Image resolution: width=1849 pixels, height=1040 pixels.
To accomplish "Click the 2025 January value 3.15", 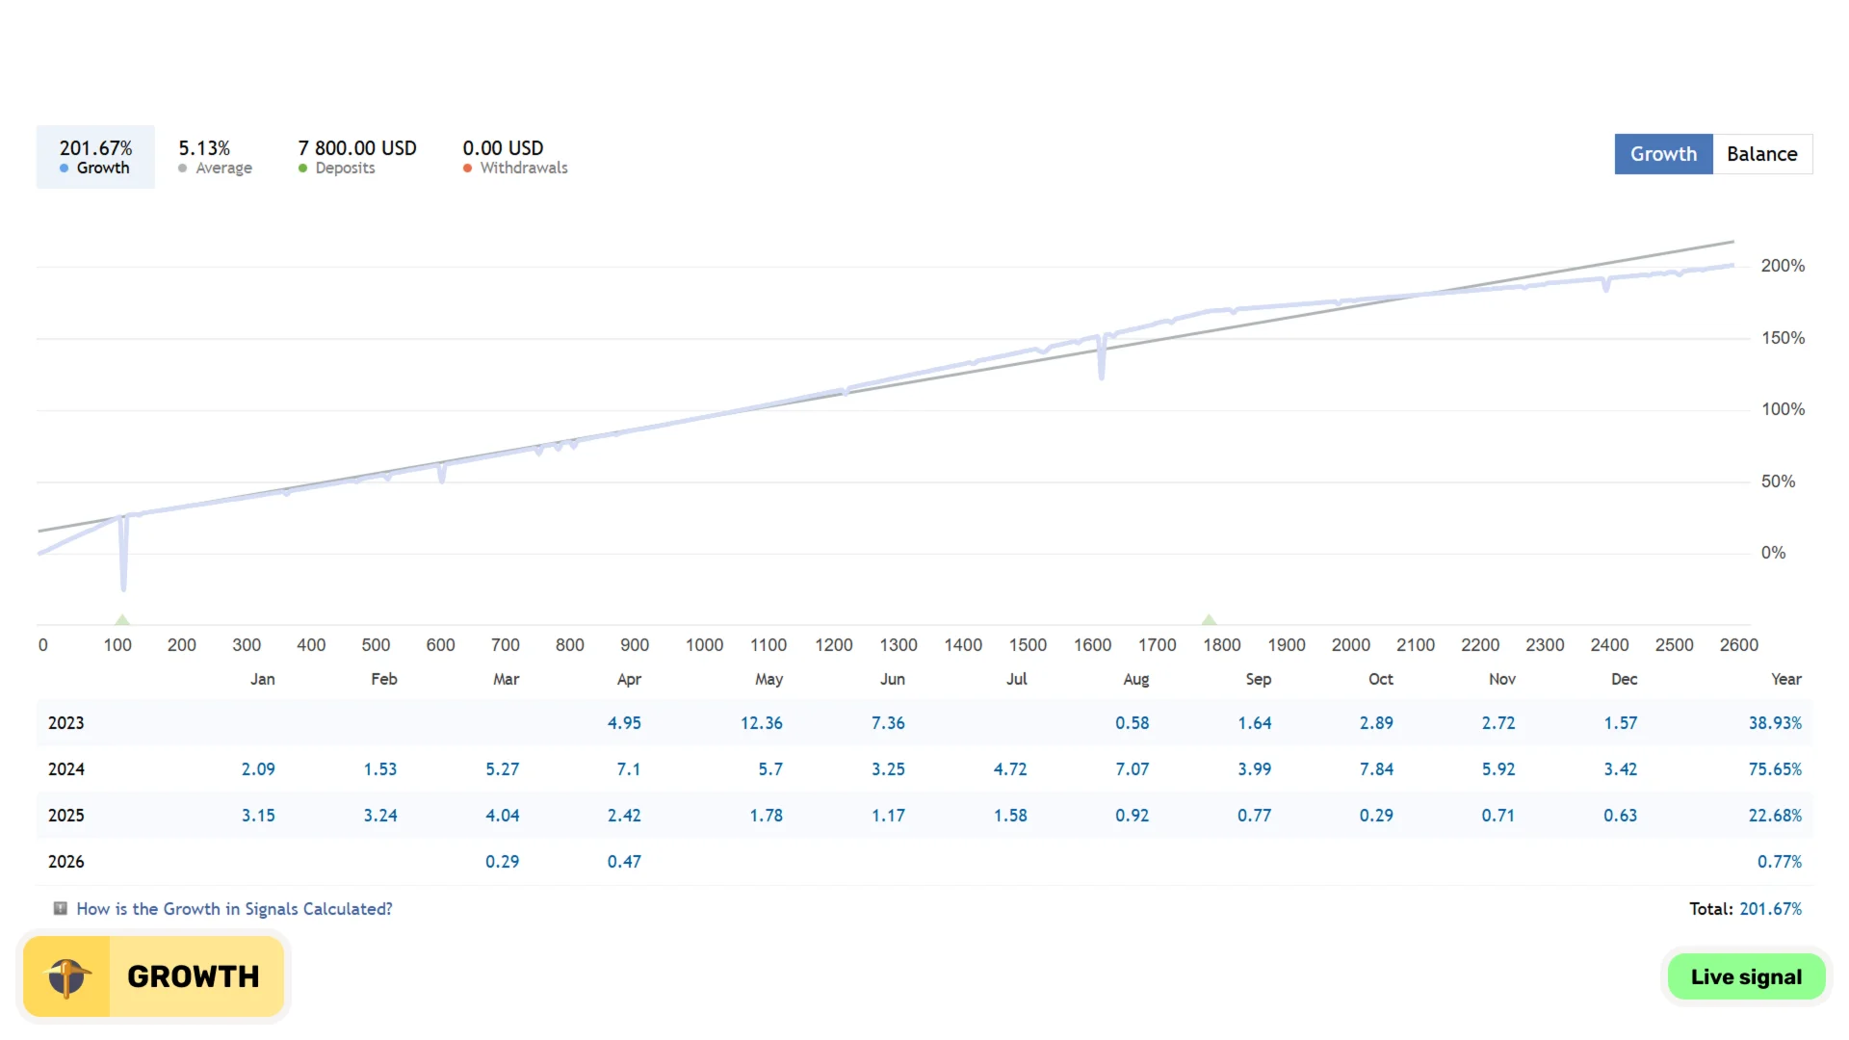I will (258, 815).
